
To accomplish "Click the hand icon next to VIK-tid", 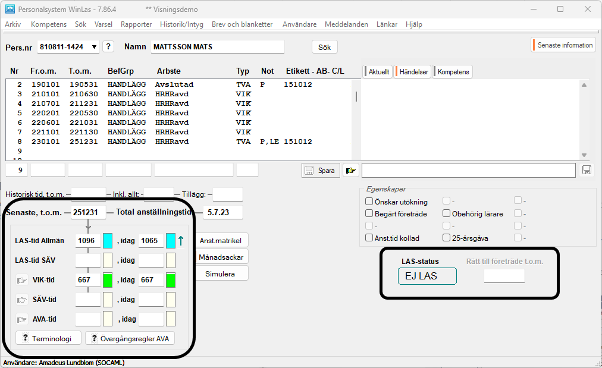I will [22, 280].
